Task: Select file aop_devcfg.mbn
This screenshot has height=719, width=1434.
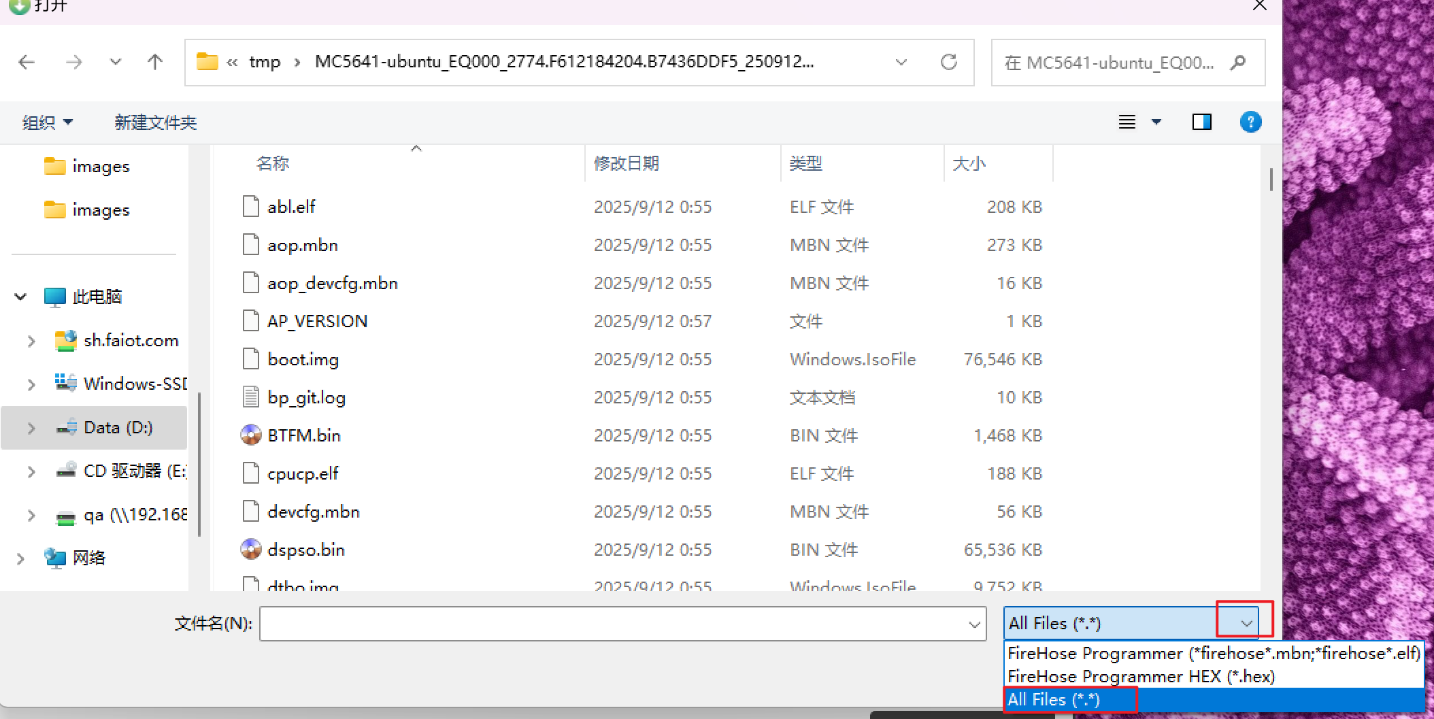Action: (333, 283)
